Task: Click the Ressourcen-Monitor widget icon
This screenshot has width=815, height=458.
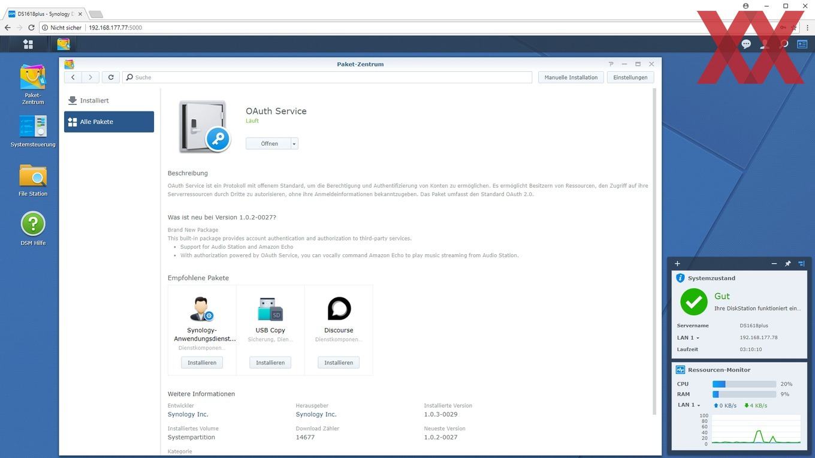Action: click(x=680, y=370)
